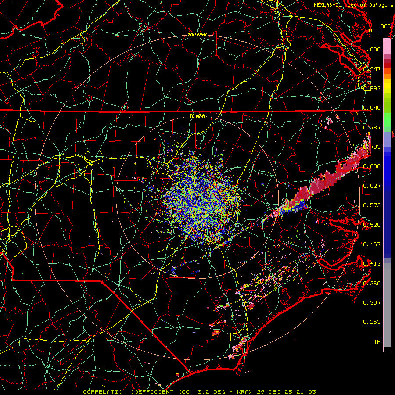Image resolution: width=395 pixels, height=395 pixels.
Task: Click the 0.467 scale value
Action: point(372,244)
